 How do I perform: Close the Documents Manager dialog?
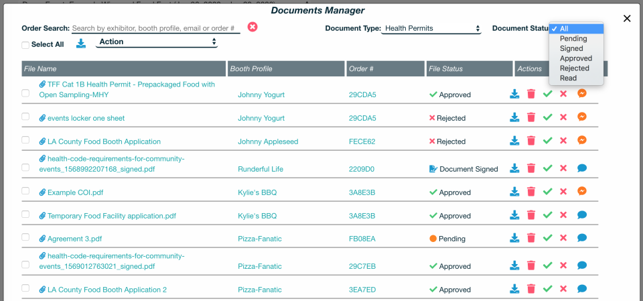pos(627,19)
